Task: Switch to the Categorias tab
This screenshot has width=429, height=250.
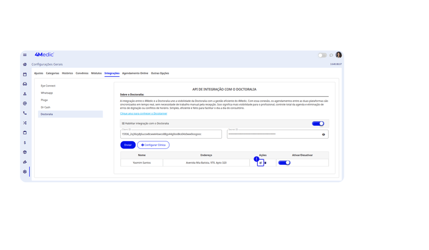Action: [x=52, y=73]
